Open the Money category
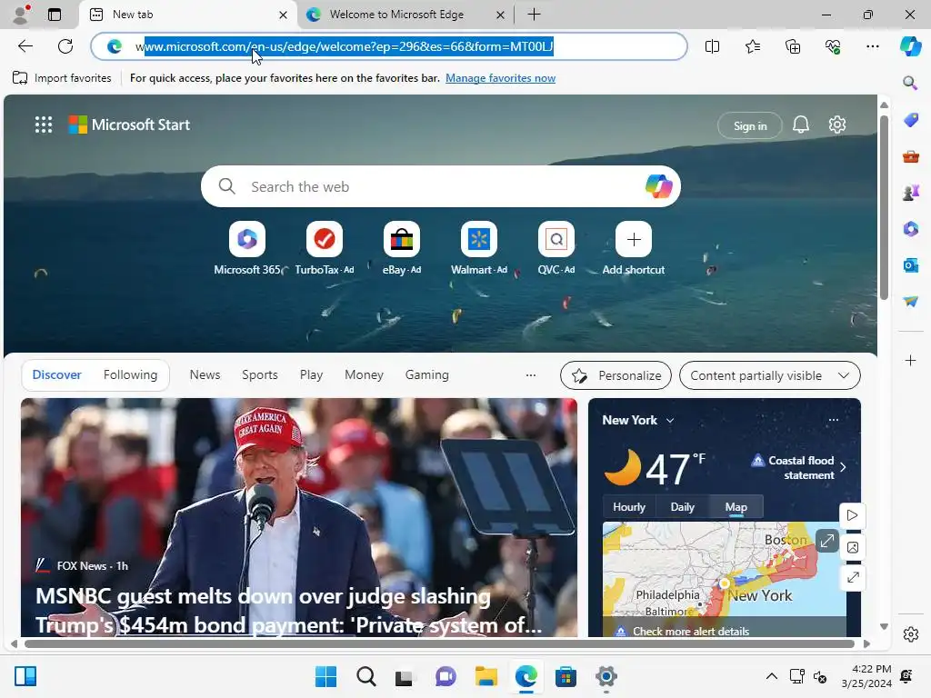 (364, 375)
